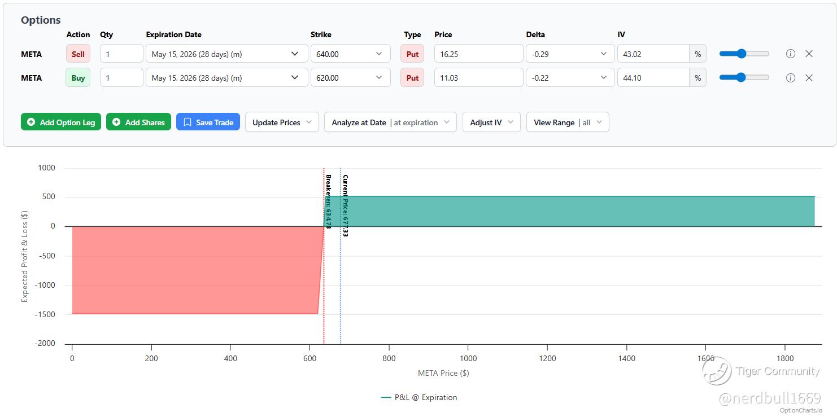Click the Qty field of the Buy leg
The width and height of the screenshot is (837, 417).
[121, 78]
